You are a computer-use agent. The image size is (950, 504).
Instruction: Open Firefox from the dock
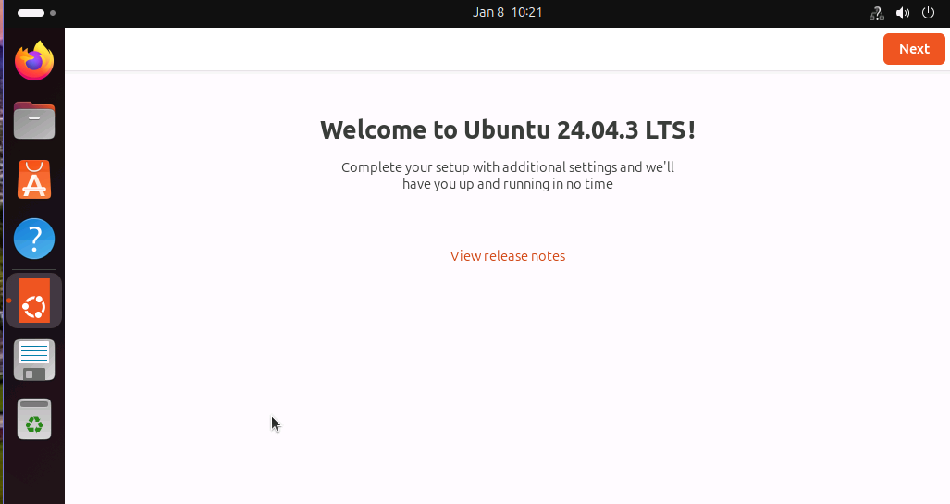pyautogui.click(x=34, y=61)
